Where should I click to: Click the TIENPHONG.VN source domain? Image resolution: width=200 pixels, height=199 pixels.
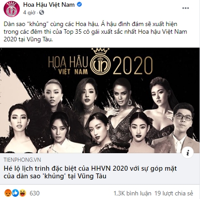coord(22,159)
